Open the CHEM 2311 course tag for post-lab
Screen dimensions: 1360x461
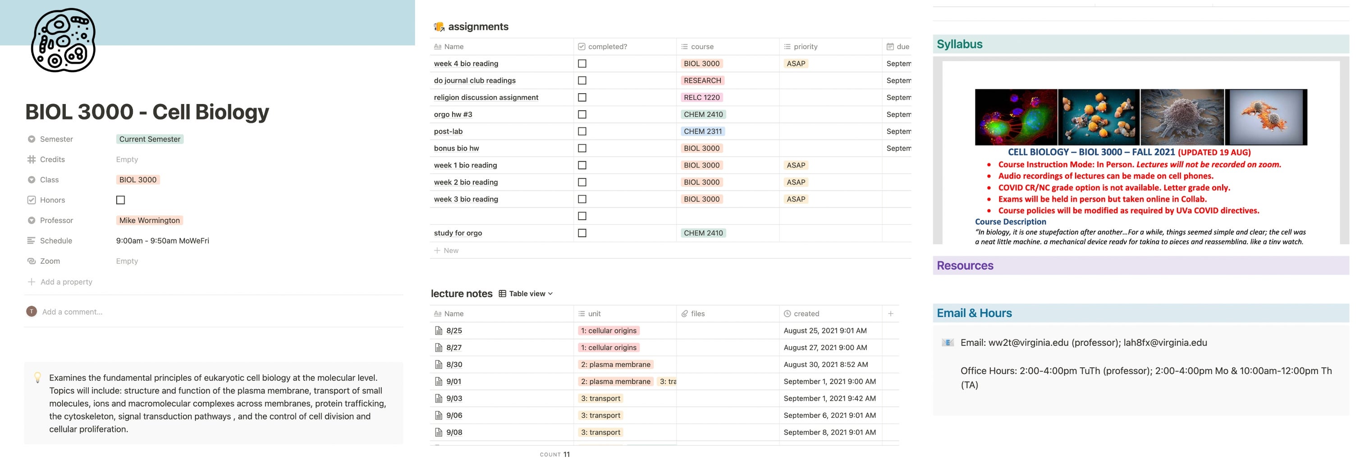[703, 131]
